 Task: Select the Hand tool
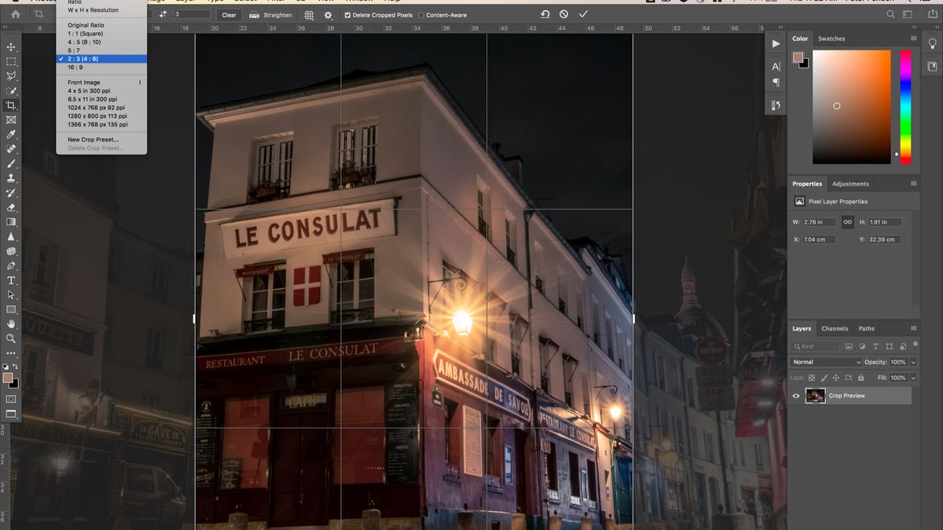(11, 324)
